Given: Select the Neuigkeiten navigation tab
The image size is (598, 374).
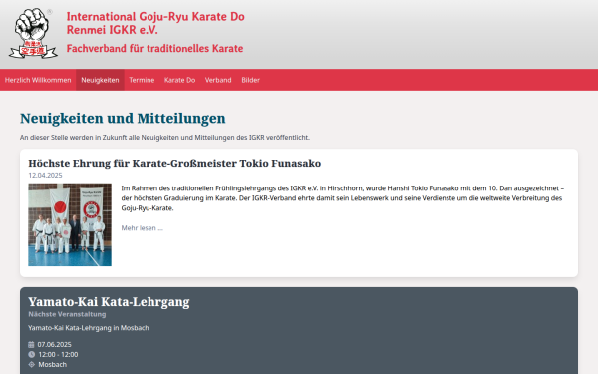Looking at the screenshot, I should (x=100, y=80).
